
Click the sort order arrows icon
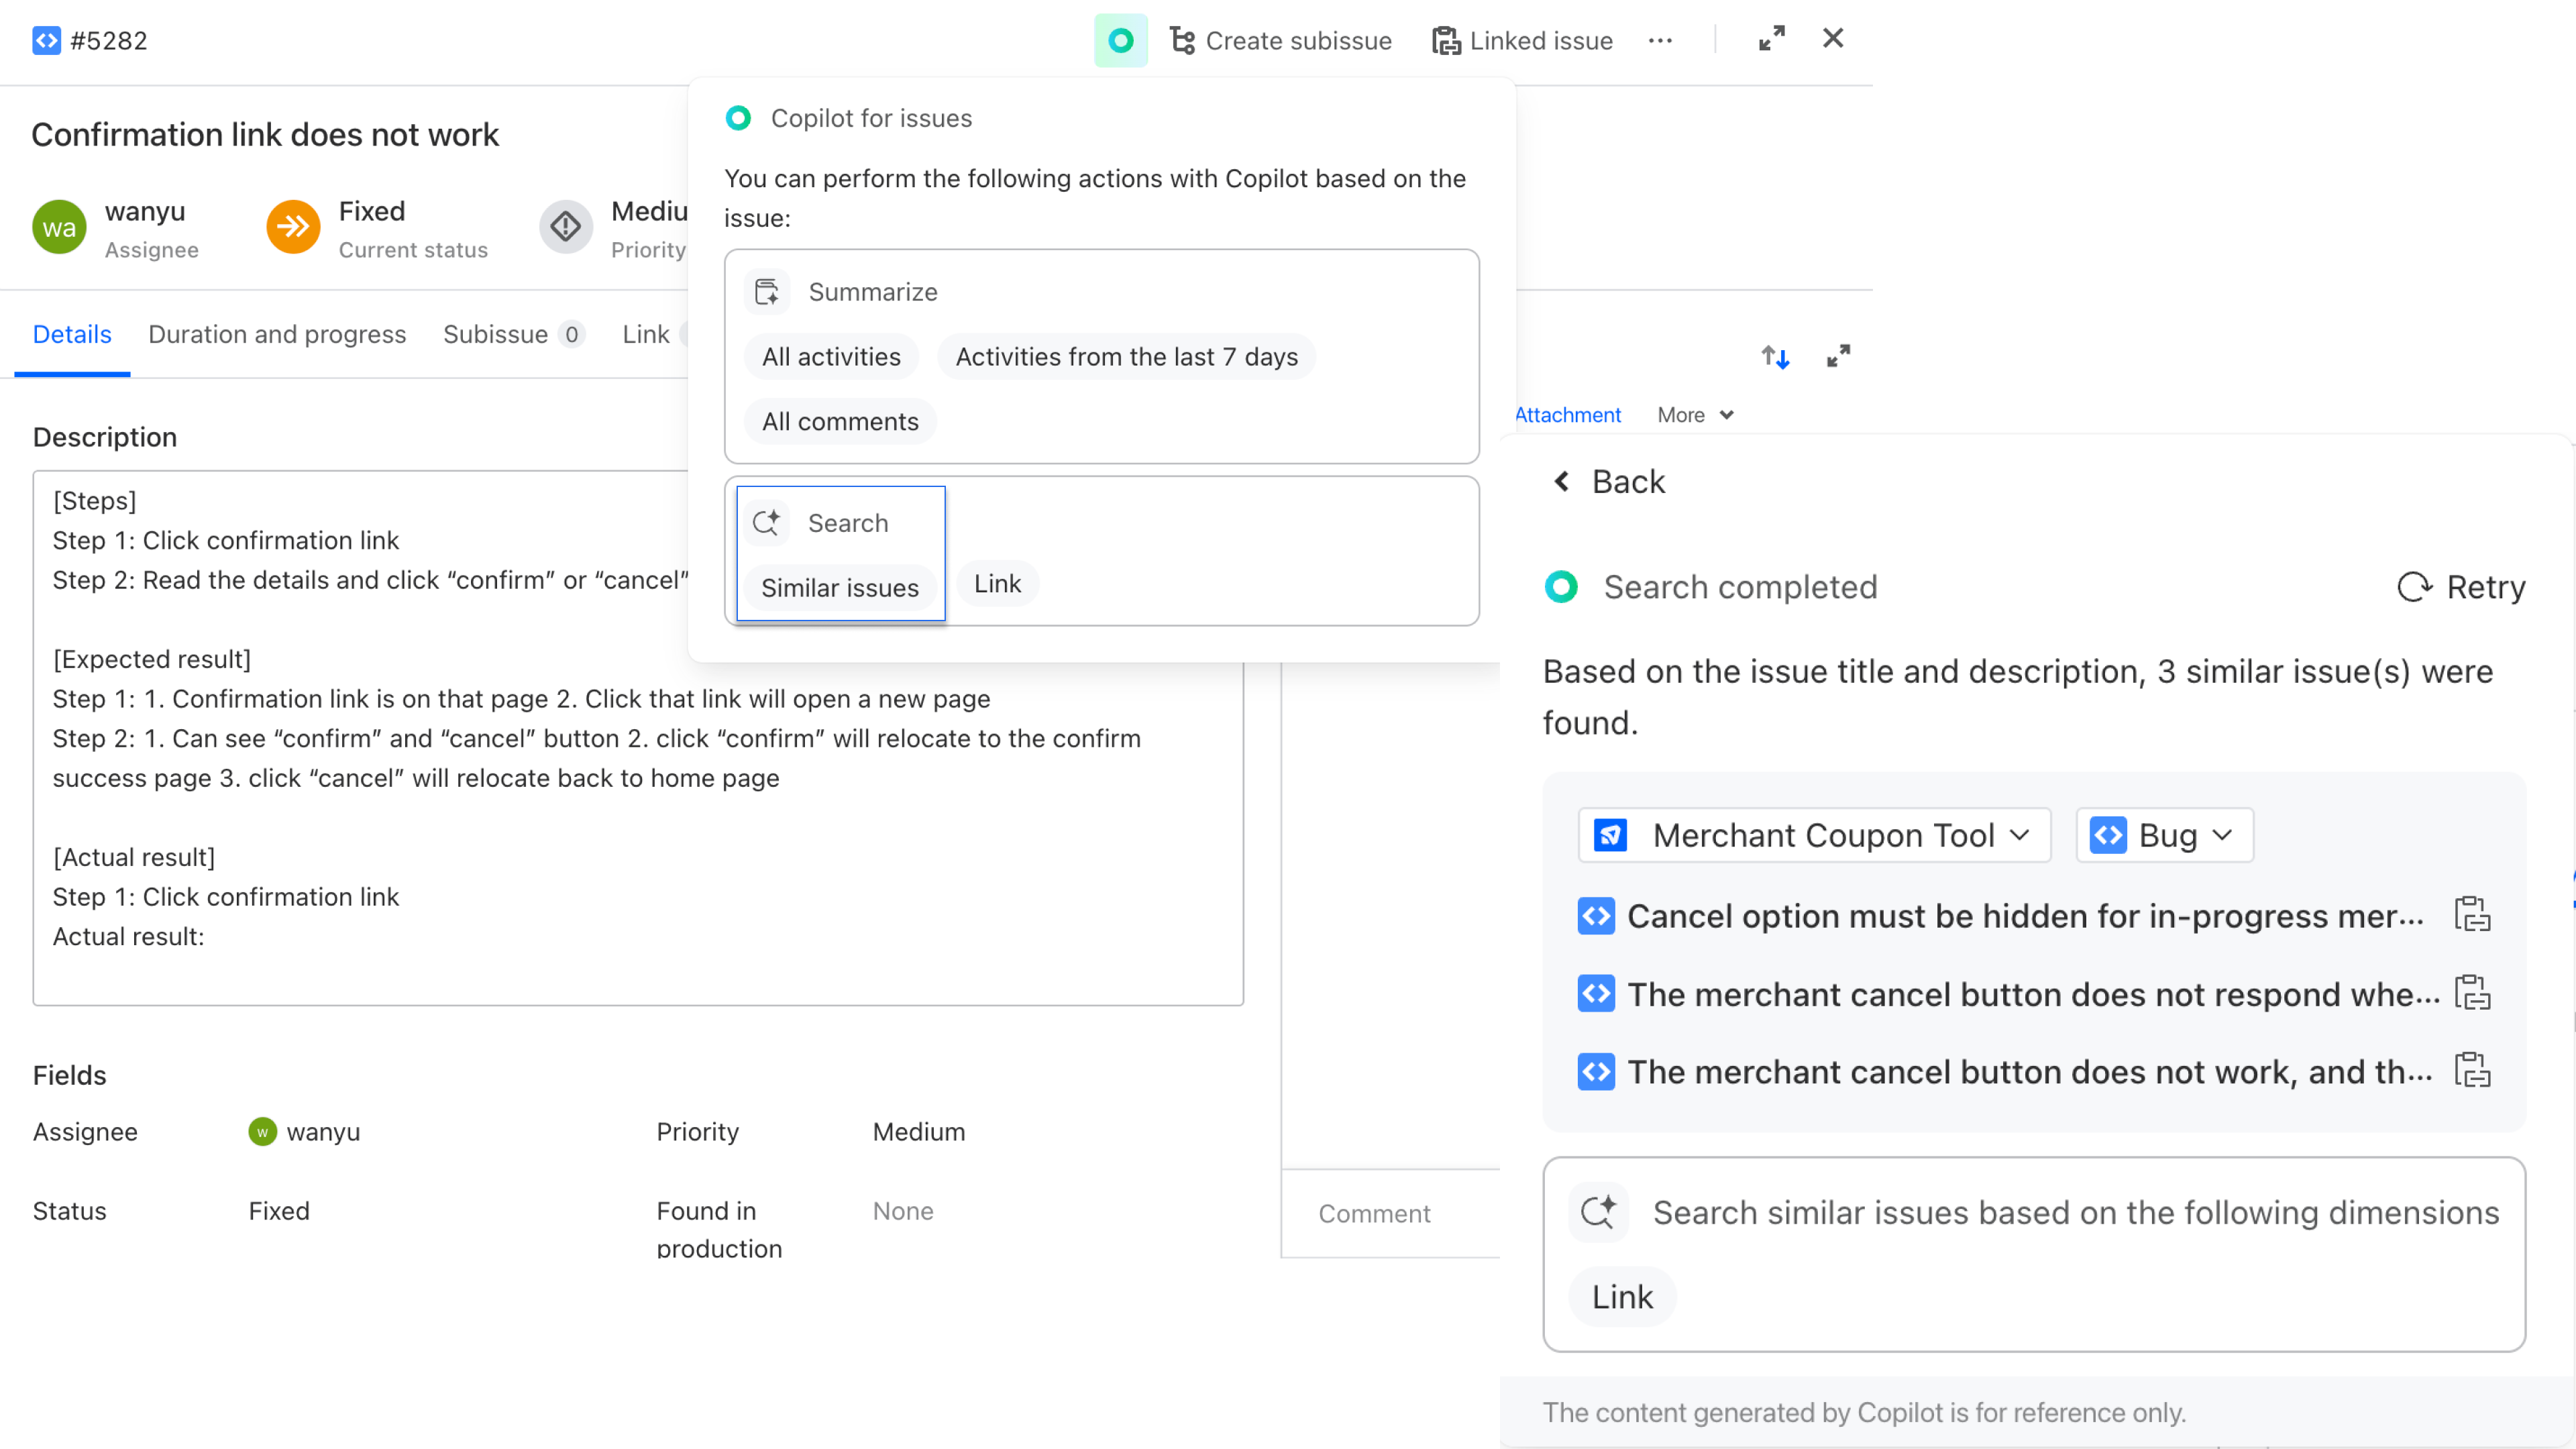pyautogui.click(x=1774, y=356)
